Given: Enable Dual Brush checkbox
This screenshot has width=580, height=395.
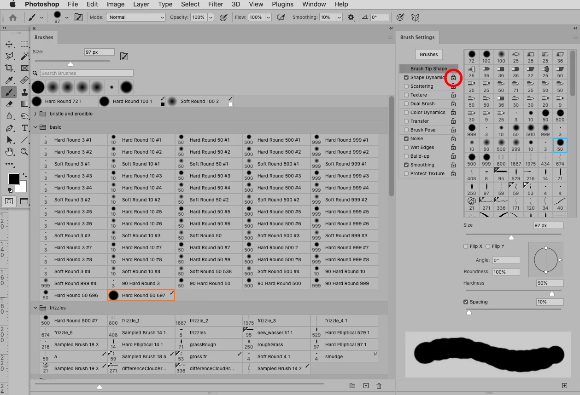Looking at the screenshot, I should pyautogui.click(x=406, y=104).
